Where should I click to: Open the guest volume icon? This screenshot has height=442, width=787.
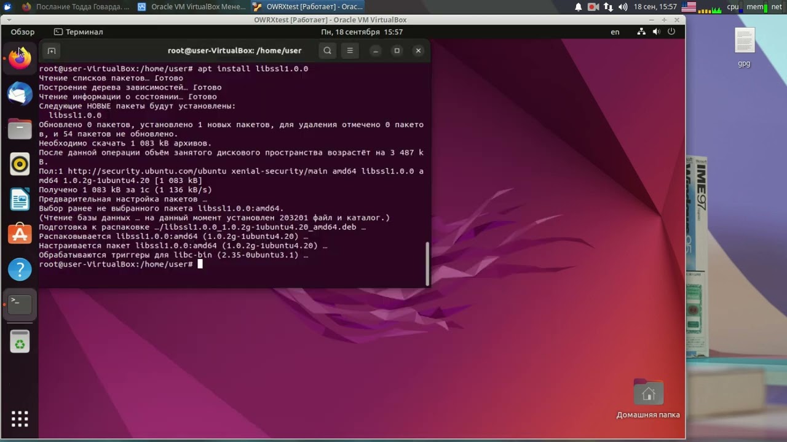[x=657, y=32]
